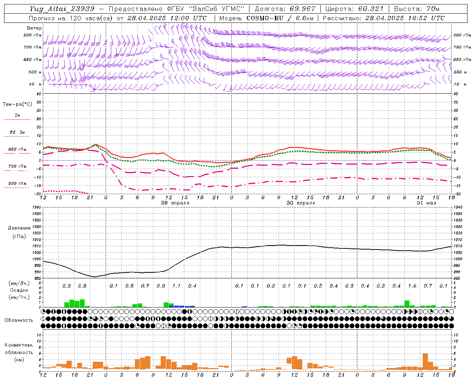Click the Td 2м legend label
Image resolution: width=473 pixels, height=378 pixels.
point(17,132)
